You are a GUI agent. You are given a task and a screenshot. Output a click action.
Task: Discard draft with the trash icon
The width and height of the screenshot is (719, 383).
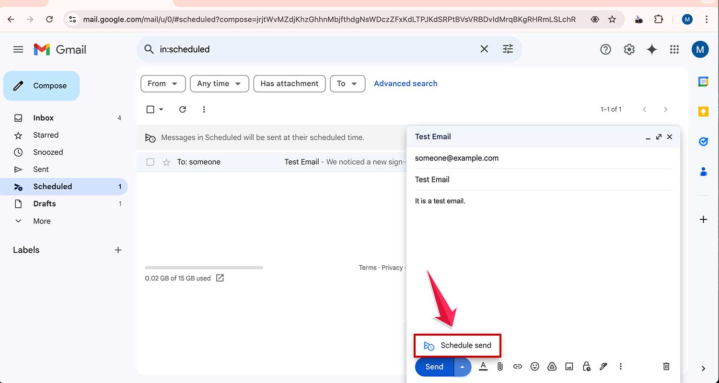(x=666, y=367)
